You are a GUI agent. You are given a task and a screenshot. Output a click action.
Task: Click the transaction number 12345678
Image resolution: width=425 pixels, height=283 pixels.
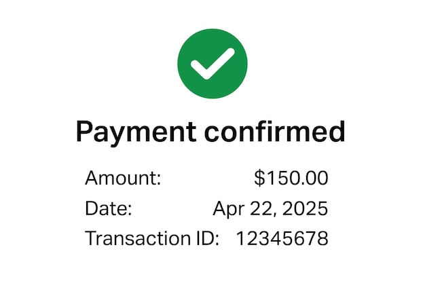click(282, 238)
